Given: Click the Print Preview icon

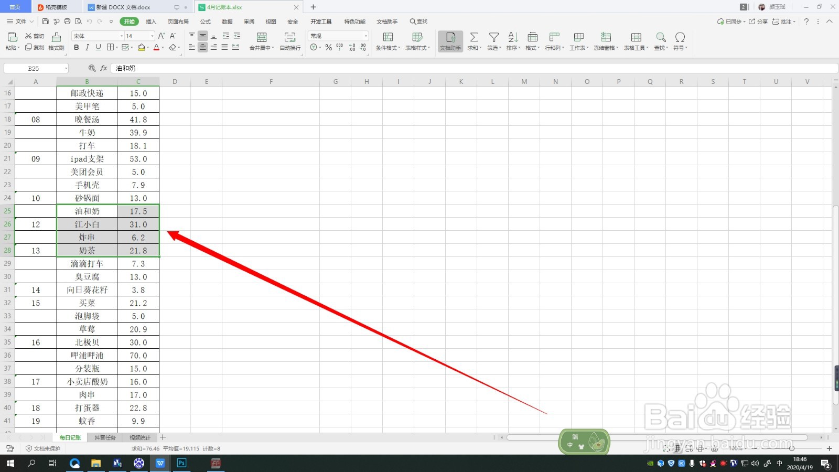Looking at the screenshot, I should (78, 22).
